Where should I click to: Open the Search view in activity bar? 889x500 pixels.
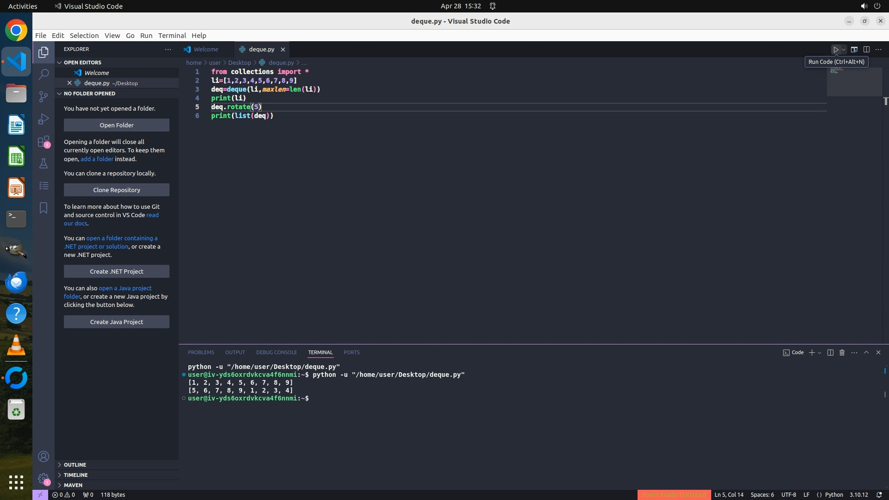coord(44,74)
